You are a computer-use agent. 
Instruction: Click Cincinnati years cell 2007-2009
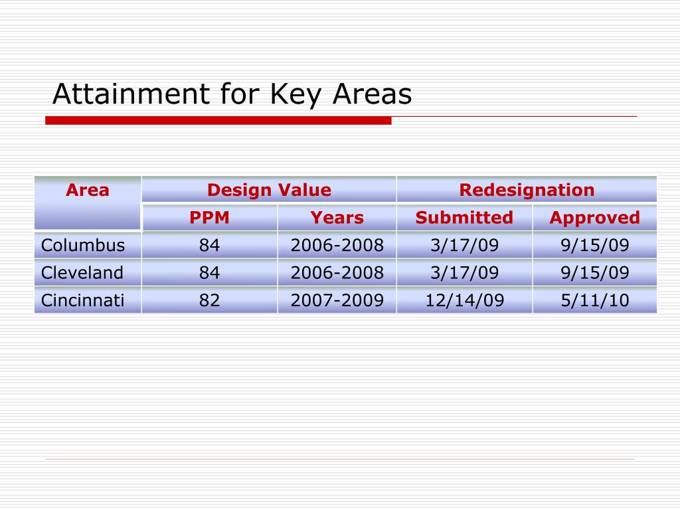(x=337, y=299)
